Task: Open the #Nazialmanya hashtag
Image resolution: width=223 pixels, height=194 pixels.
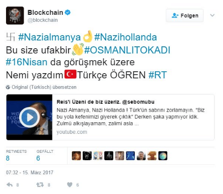Action: coord(50,37)
